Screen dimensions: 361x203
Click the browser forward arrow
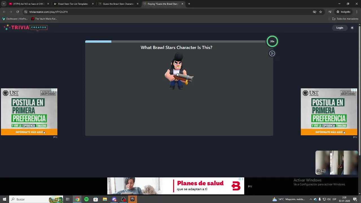(11, 12)
